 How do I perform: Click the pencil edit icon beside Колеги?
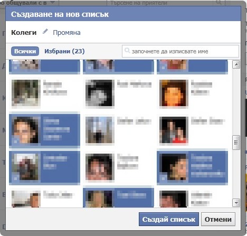tap(45, 32)
